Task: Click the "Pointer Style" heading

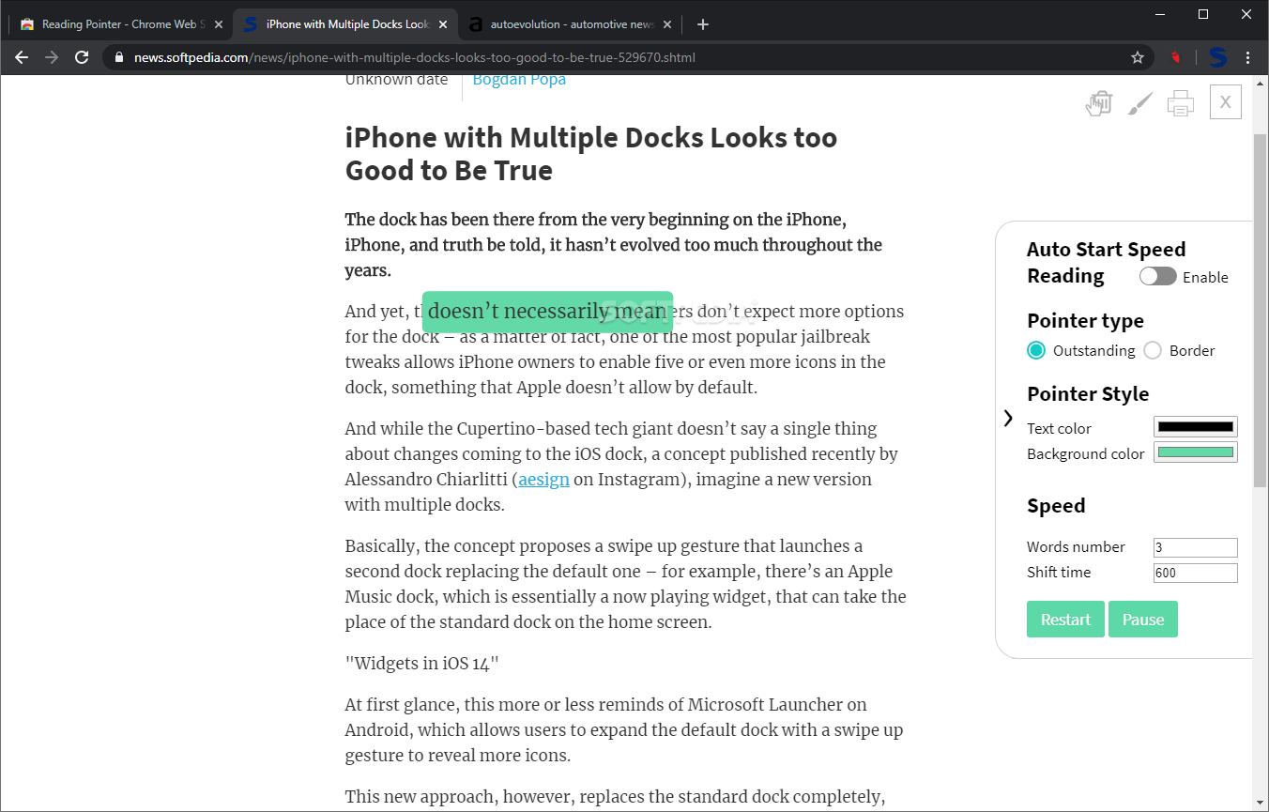Action: (1088, 394)
